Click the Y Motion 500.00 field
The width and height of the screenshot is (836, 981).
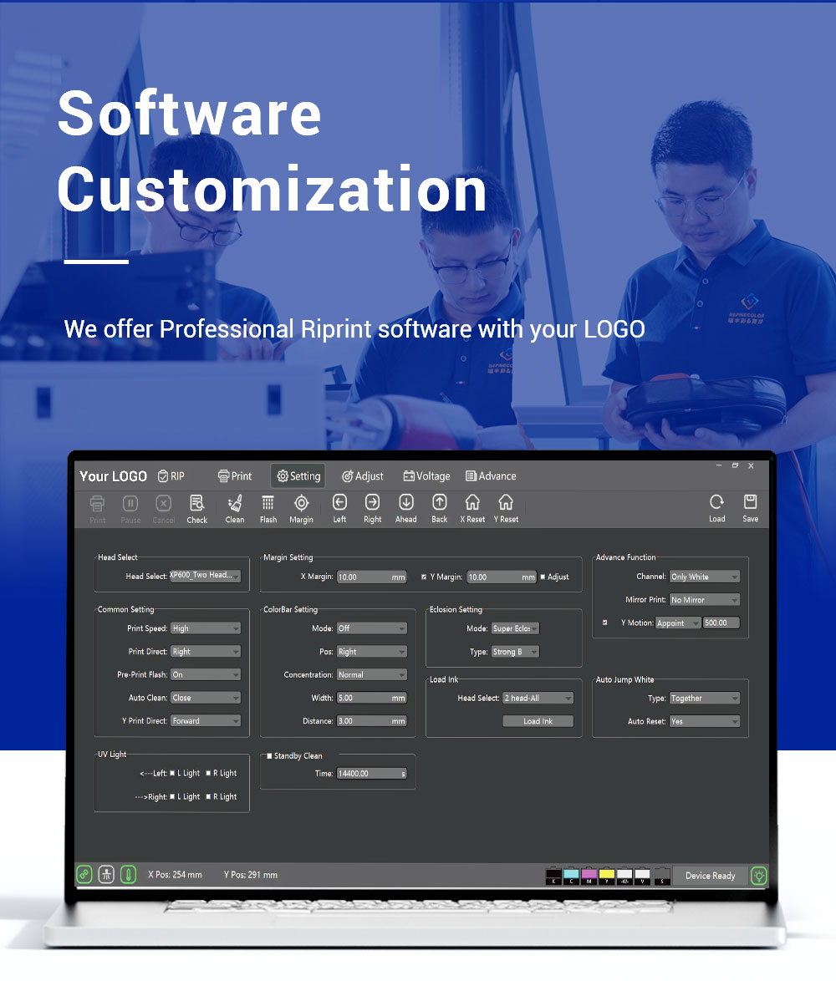click(x=721, y=623)
